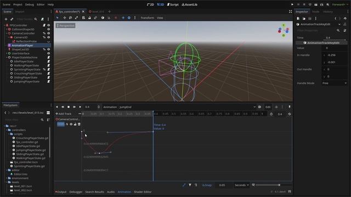Open the script of the FPSController node
The width and height of the screenshot is (351, 197).
point(44,25)
